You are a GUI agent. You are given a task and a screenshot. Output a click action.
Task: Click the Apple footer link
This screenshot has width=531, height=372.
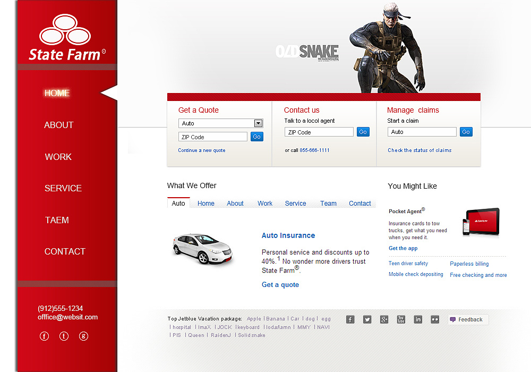click(x=254, y=319)
